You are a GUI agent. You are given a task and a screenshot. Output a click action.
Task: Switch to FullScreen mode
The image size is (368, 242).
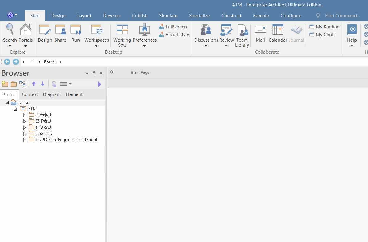tap(173, 27)
